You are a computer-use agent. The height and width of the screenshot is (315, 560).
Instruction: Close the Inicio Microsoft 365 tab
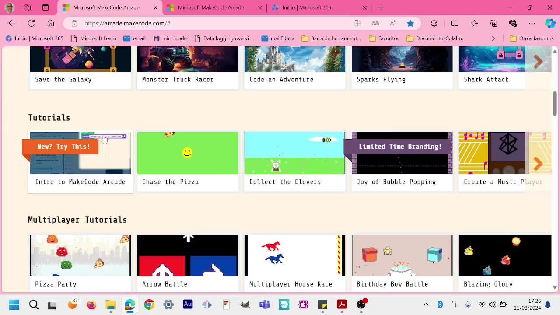click(365, 7)
